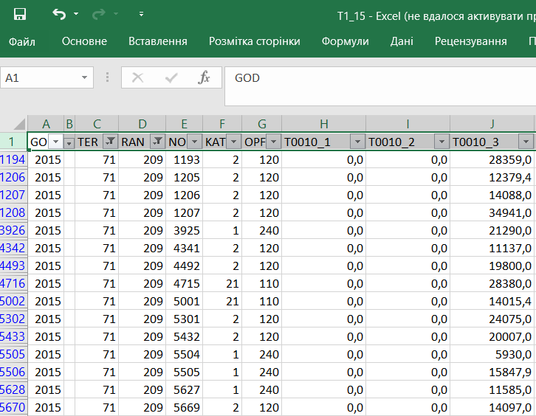Click cell with value 34941,0
This screenshot has height=416, width=536.
click(x=492, y=212)
